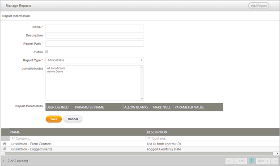Click into the Description field
280x166 pixels.
point(94,35)
